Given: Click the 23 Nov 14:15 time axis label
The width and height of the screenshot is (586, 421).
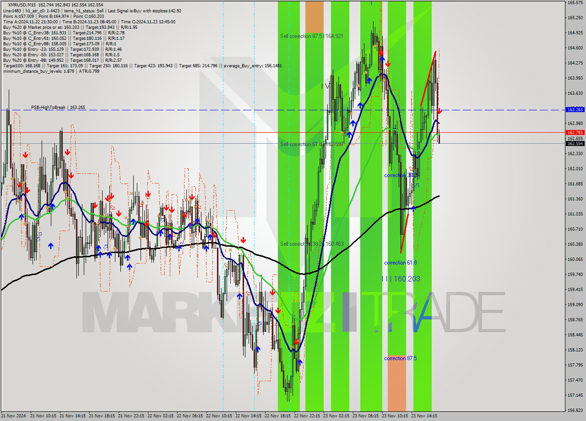Looking at the screenshot, I should click(424, 416).
